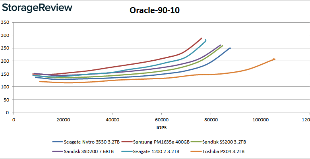310x159 pixels.
Task: Click the teal Seagate 1200.2 legend swatch
Action: 127,151
